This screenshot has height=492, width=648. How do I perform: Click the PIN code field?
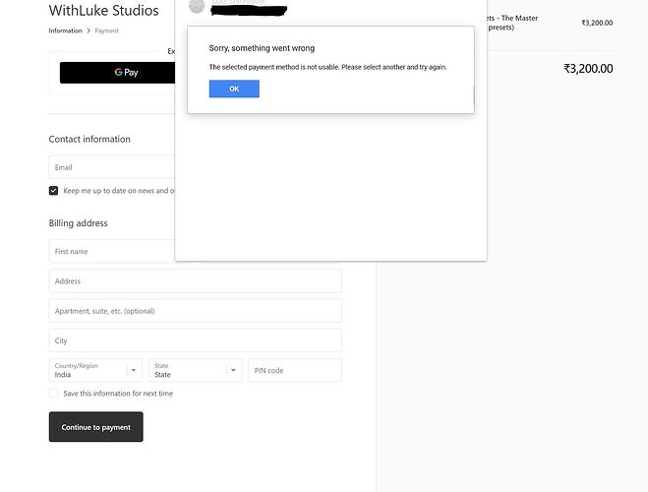[294, 370]
